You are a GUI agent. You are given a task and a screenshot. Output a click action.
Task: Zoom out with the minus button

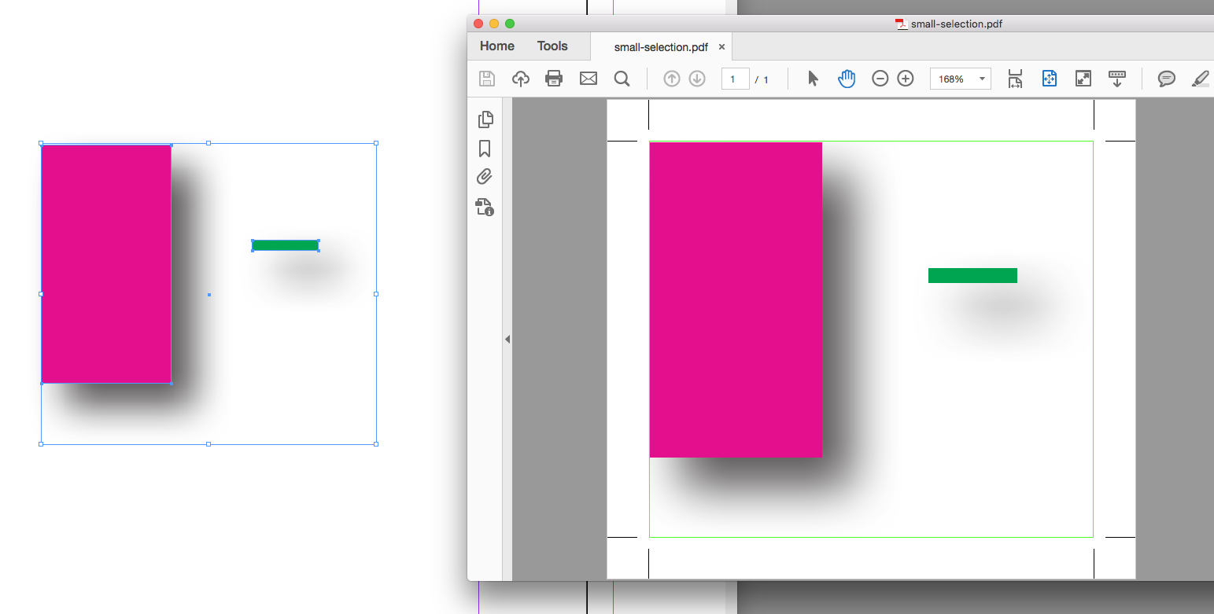[880, 79]
